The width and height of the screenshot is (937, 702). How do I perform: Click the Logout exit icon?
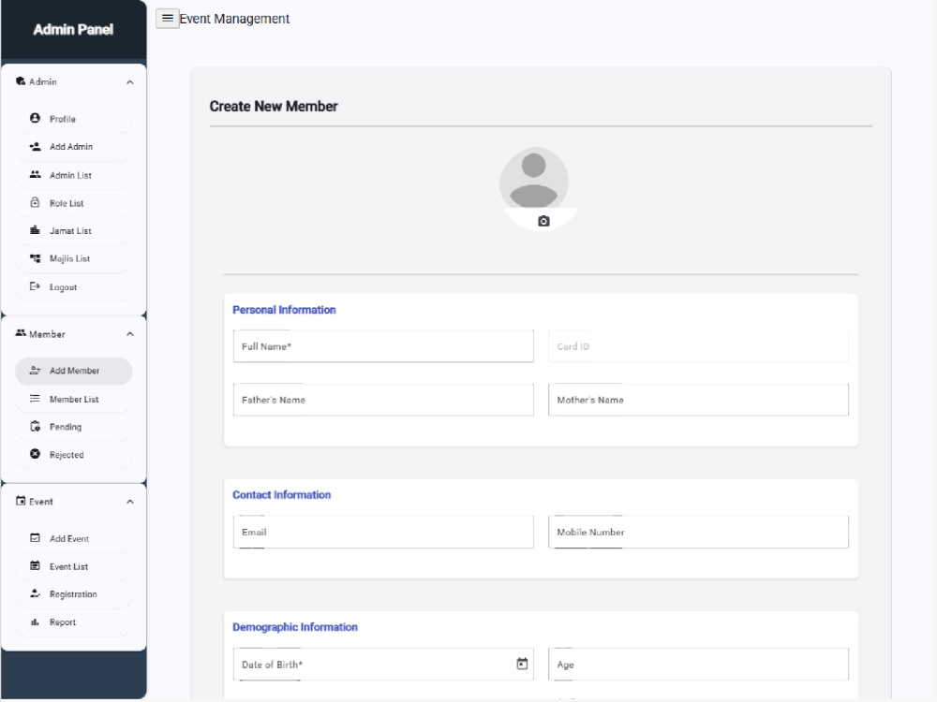coord(36,286)
